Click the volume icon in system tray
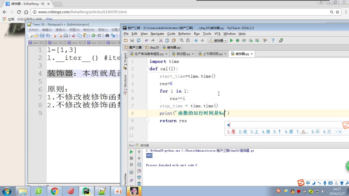Viewport: 349px width, 196px height. click(x=323, y=191)
